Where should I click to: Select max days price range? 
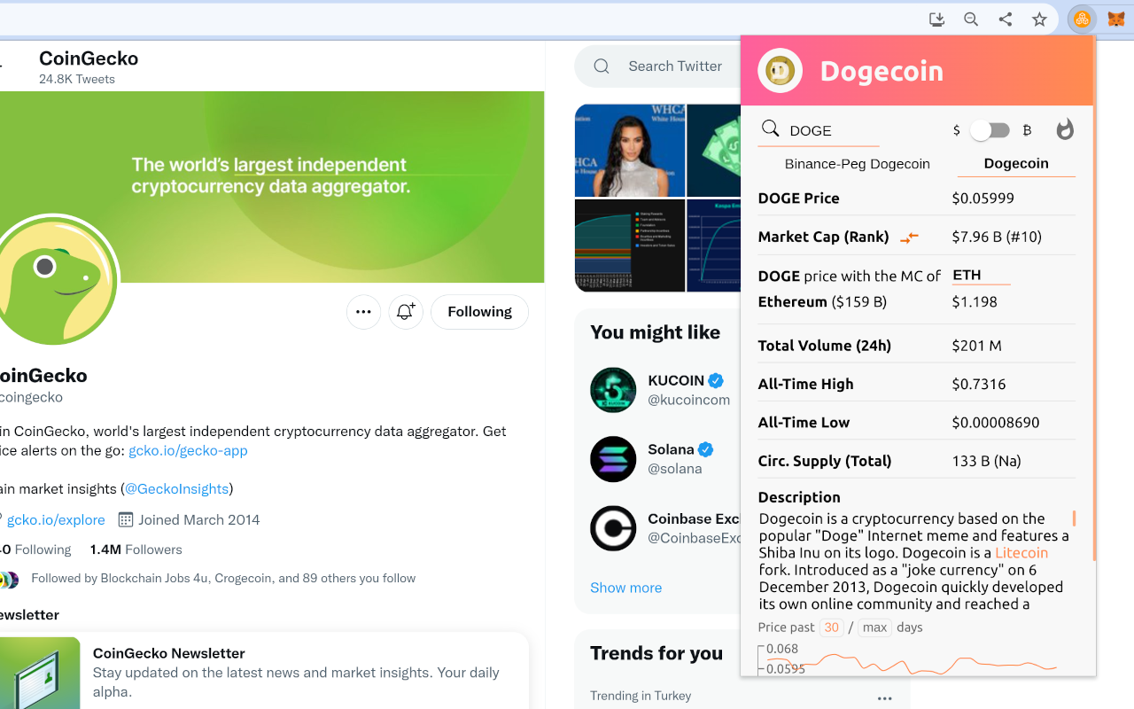[874, 627]
